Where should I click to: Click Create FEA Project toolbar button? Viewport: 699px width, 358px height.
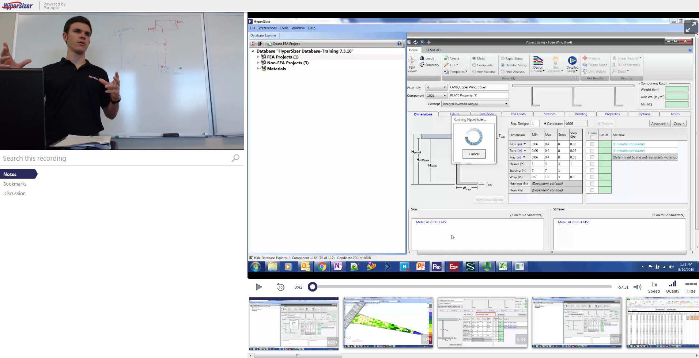283,43
